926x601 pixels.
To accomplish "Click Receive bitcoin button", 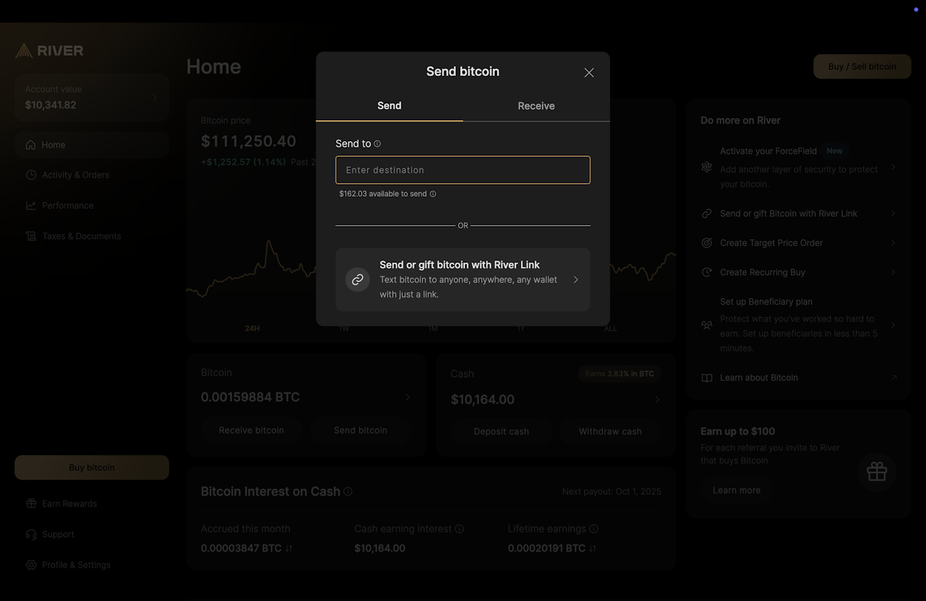I will coord(252,430).
